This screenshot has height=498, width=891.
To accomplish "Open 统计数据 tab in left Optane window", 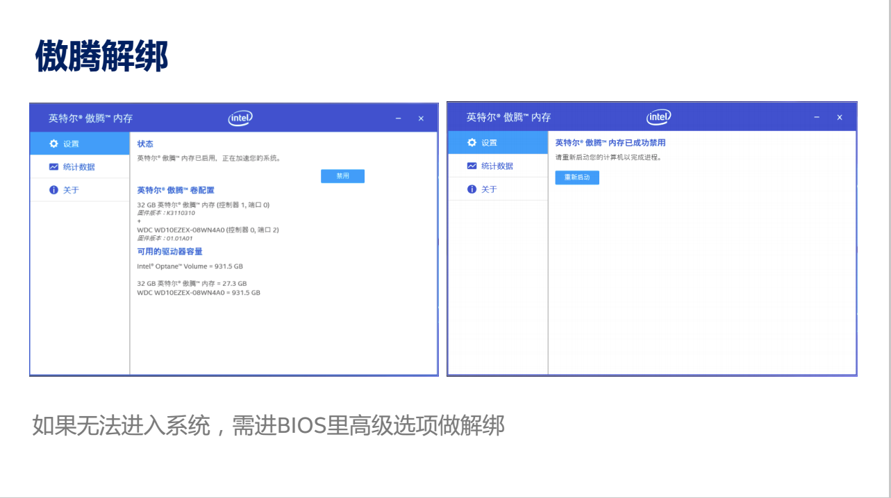I will (x=80, y=166).
